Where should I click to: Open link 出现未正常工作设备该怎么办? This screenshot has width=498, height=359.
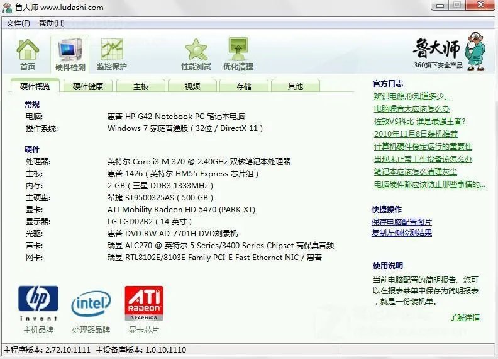423,159
